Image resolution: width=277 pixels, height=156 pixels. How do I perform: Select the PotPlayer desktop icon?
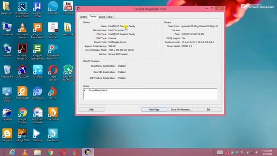(x=38, y=135)
